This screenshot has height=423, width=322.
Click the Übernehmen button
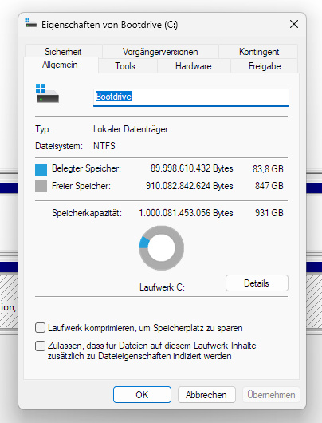[x=271, y=395]
